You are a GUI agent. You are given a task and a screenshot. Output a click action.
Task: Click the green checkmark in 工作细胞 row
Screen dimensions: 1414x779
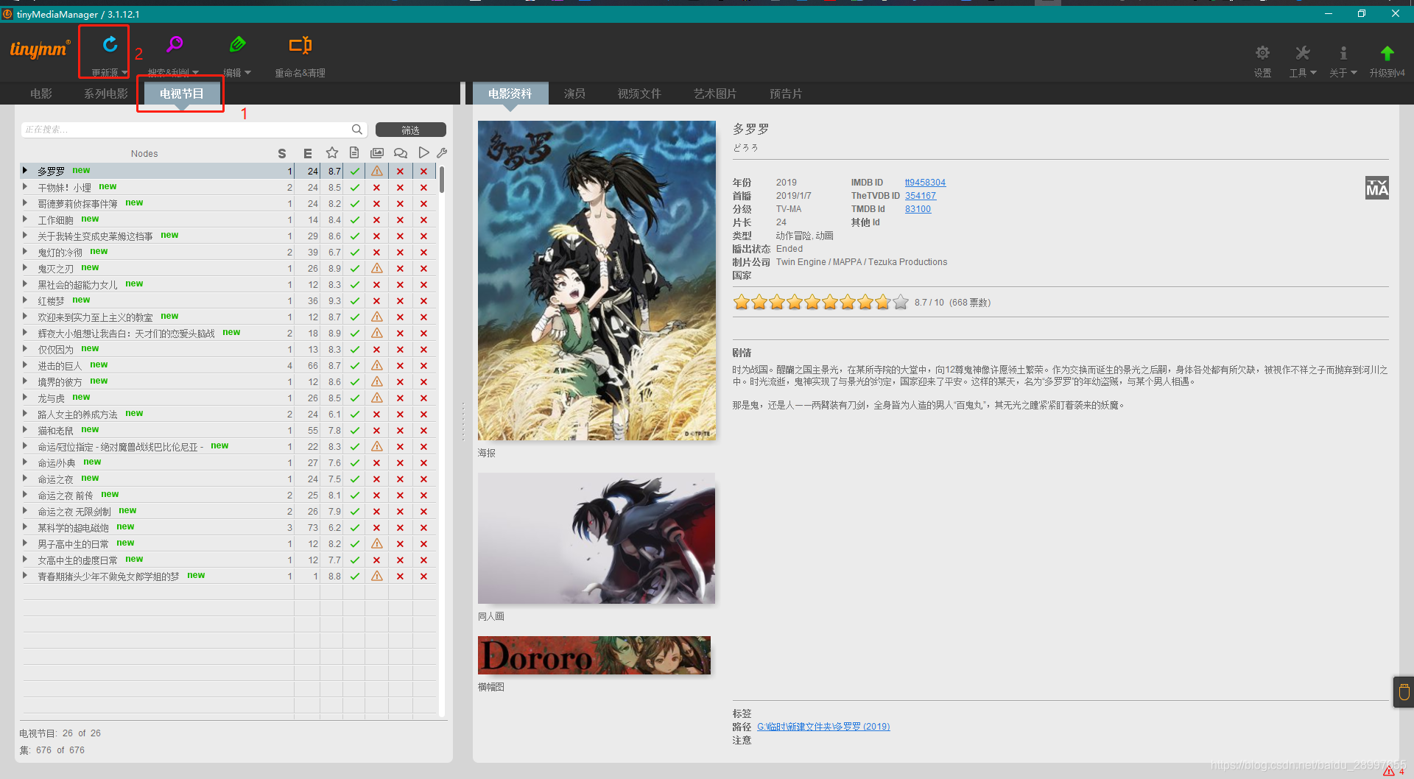(x=354, y=220)
